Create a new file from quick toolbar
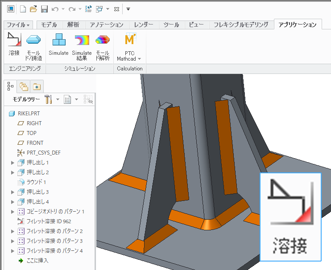 coord(23,9)
